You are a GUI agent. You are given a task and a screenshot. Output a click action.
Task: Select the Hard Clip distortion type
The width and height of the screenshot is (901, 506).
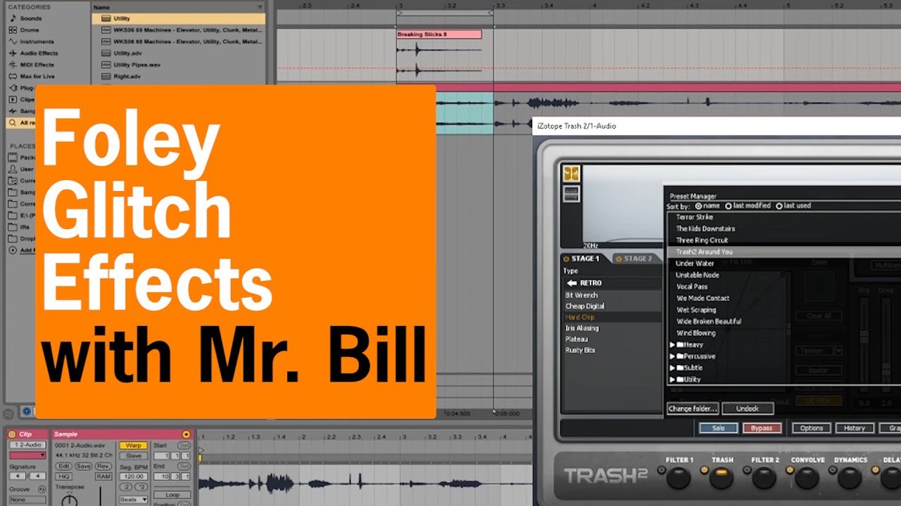click(580, 317)
